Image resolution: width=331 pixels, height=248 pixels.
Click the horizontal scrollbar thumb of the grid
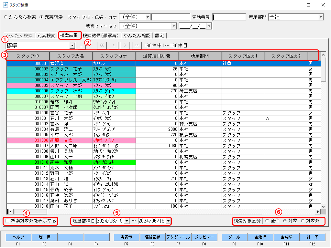click(x=31, y=212)
